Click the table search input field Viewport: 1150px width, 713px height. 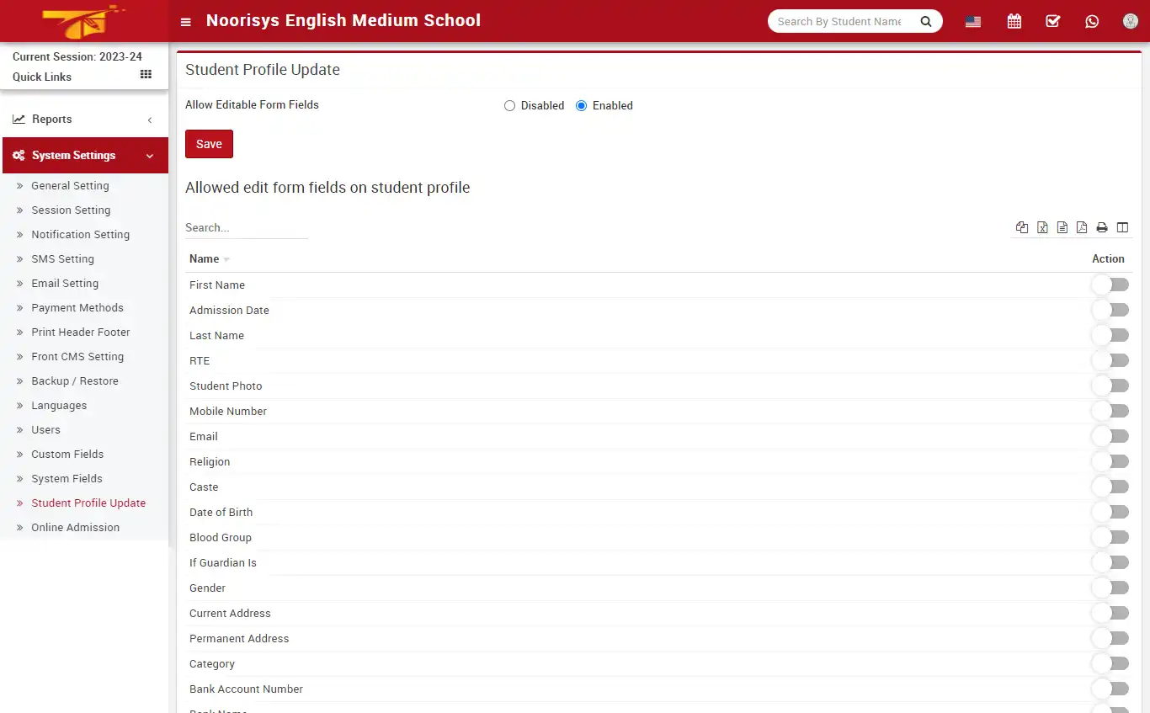[246, 227]
